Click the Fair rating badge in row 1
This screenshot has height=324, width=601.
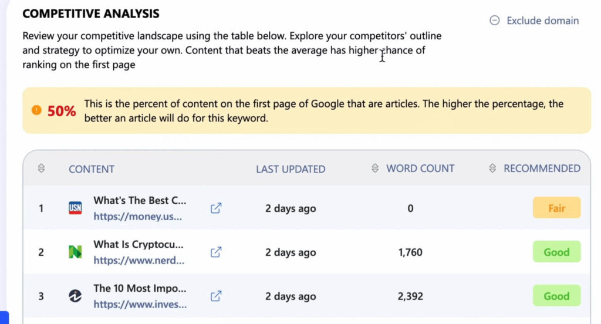click(x=556, y=208)
